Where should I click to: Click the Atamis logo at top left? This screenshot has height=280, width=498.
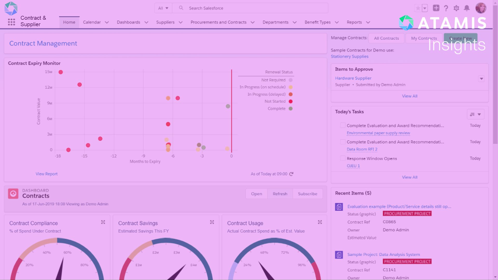pos(11,9)
